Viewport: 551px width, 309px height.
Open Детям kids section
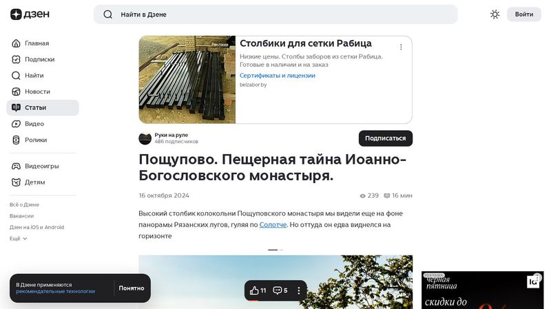pyautogui.click(x=34, y=182)
